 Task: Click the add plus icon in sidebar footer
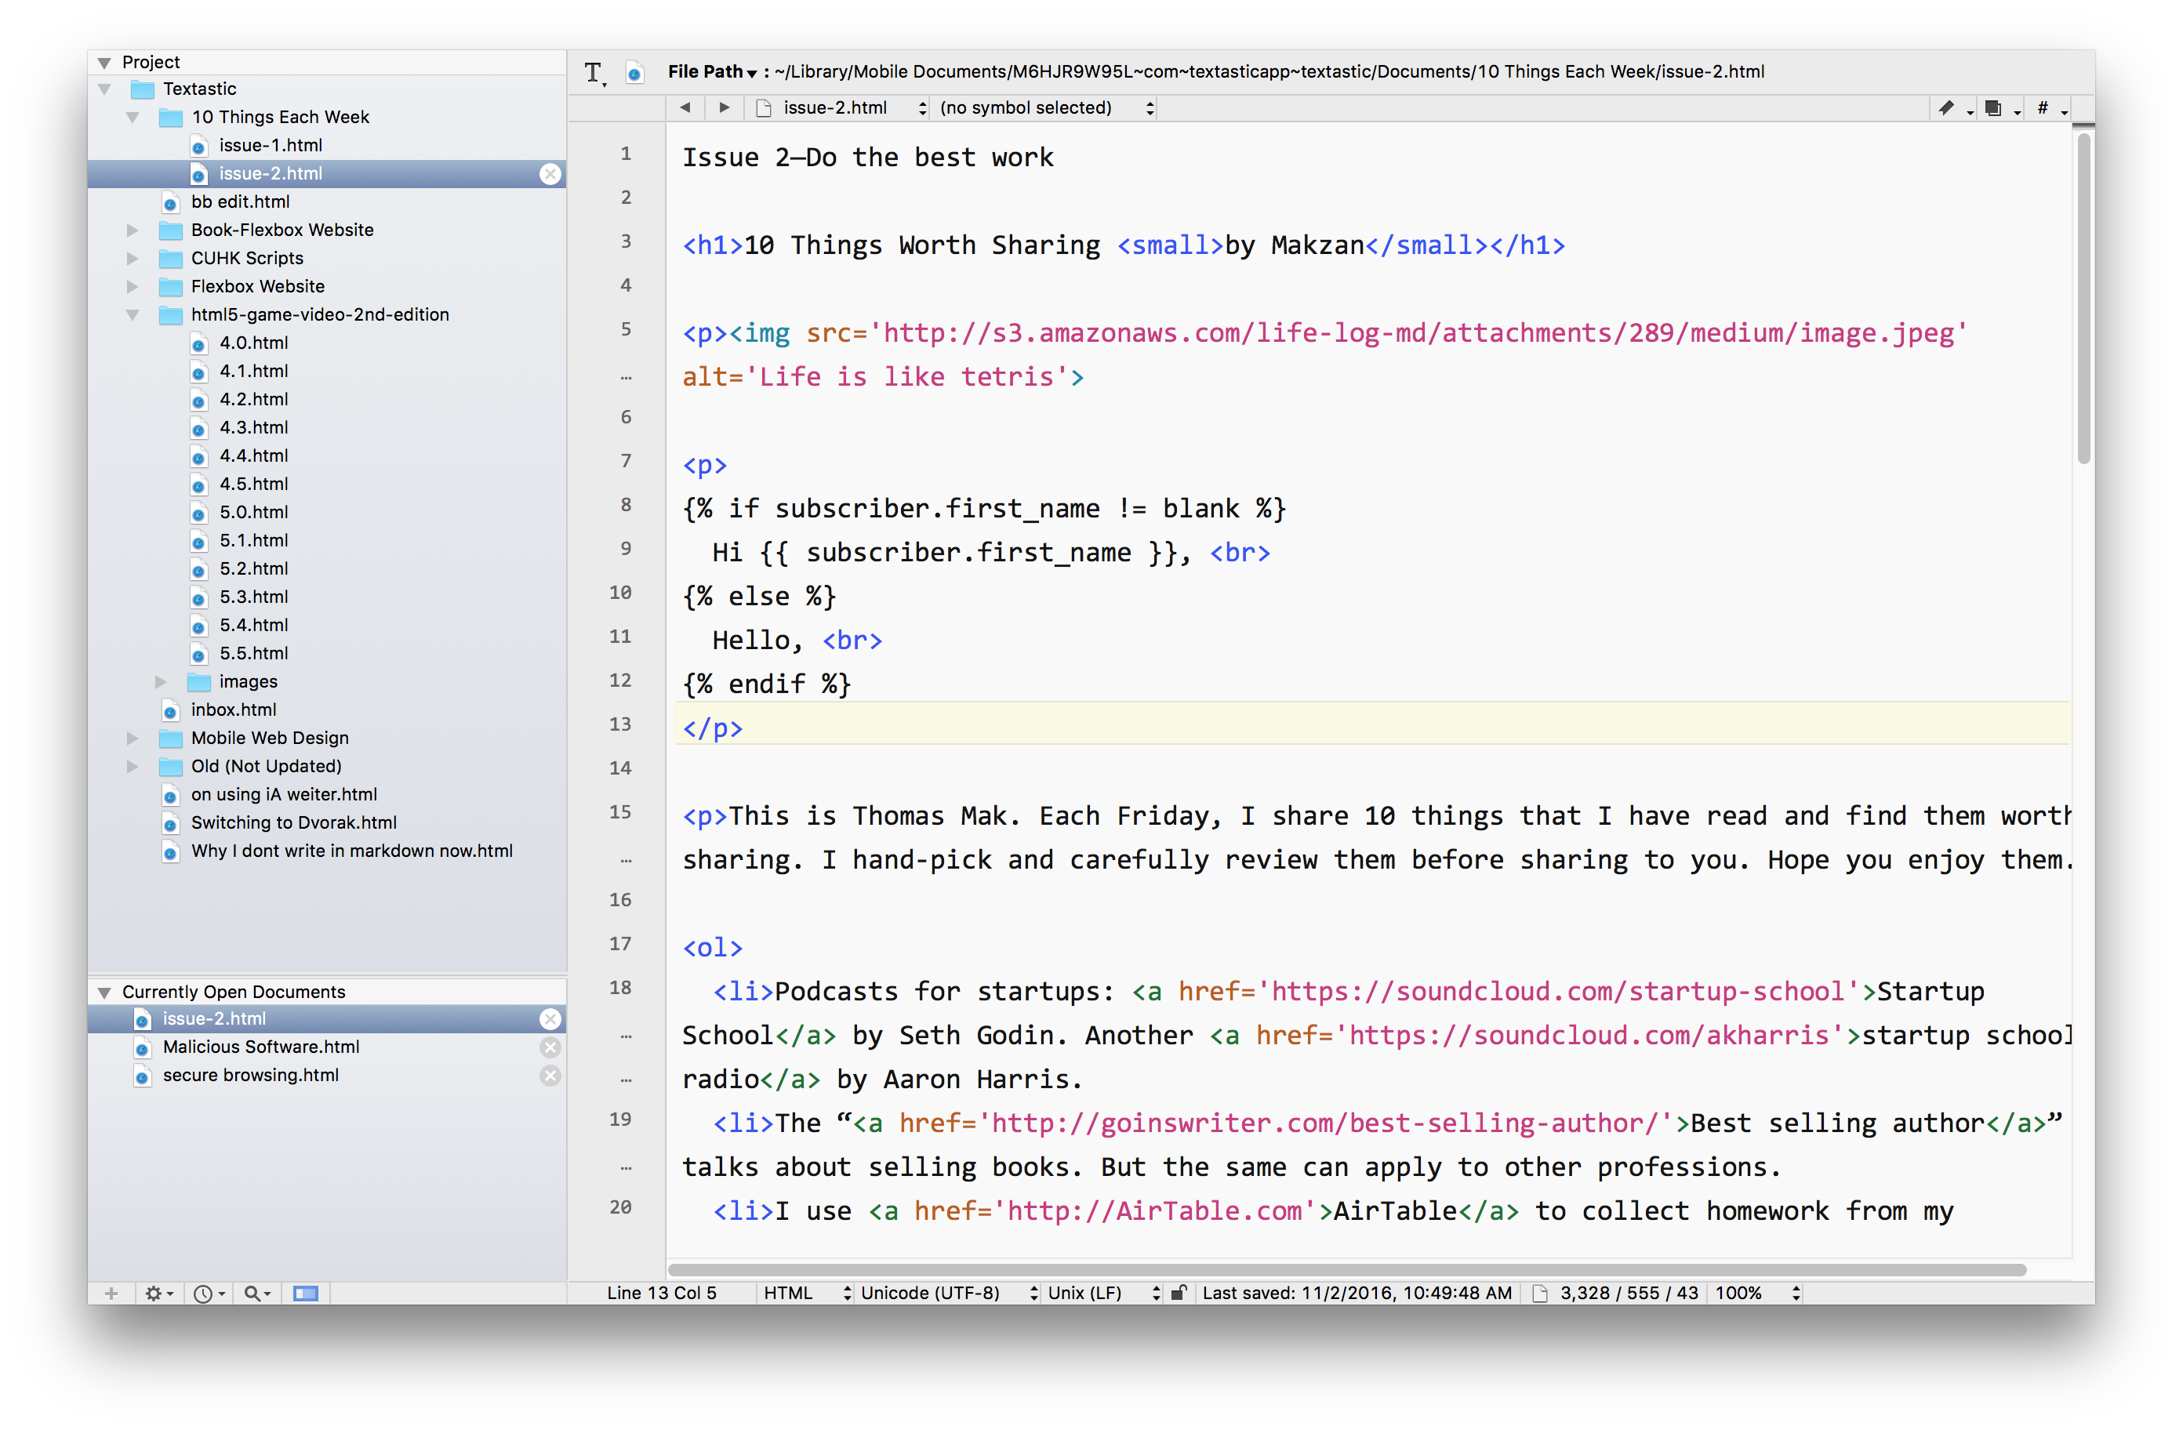pyautogui.click(x=111, y=1294)
